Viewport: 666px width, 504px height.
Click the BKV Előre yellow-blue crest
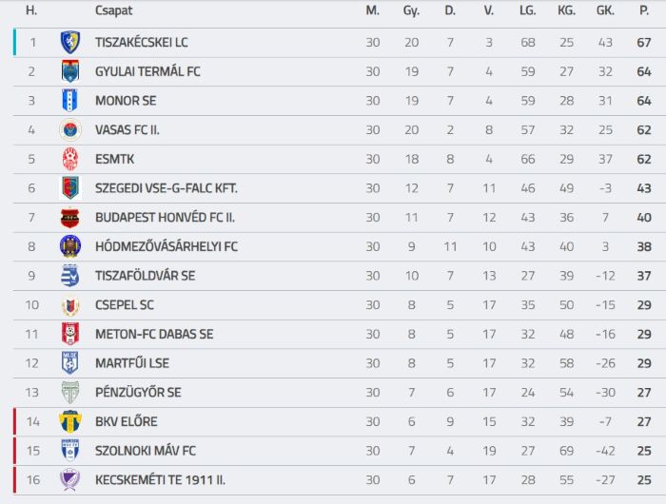tap(70, 421)
